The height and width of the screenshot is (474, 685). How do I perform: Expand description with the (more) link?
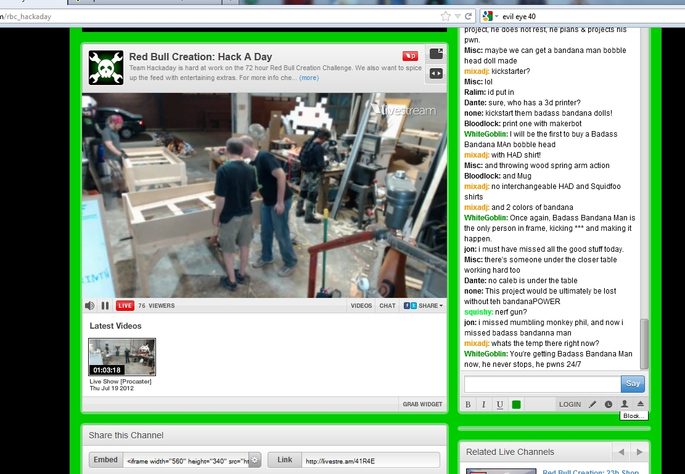click(x=309, y=78)
